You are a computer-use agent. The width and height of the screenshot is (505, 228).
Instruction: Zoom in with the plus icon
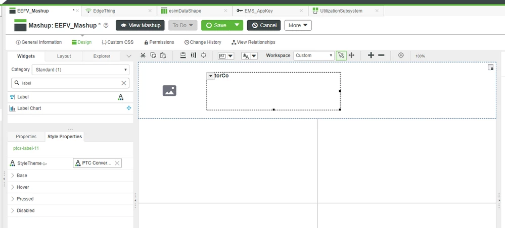371,55
